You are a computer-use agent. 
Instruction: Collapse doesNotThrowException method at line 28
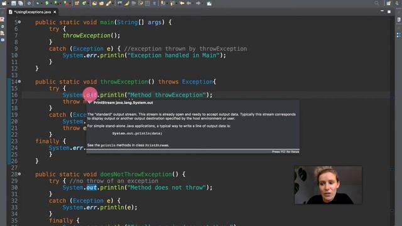(19, 174)
